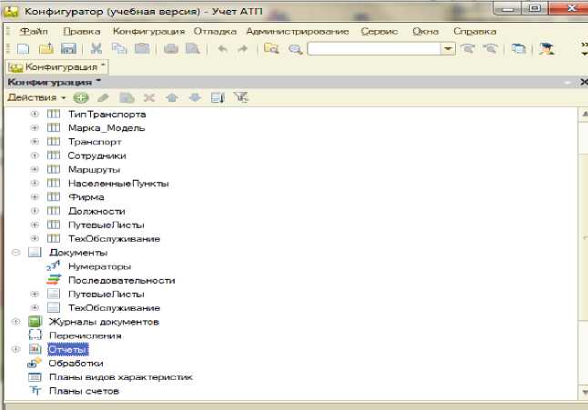Open the Администрирование menu
This screenshot has height=410, width=588.
(x=298, y=32)
